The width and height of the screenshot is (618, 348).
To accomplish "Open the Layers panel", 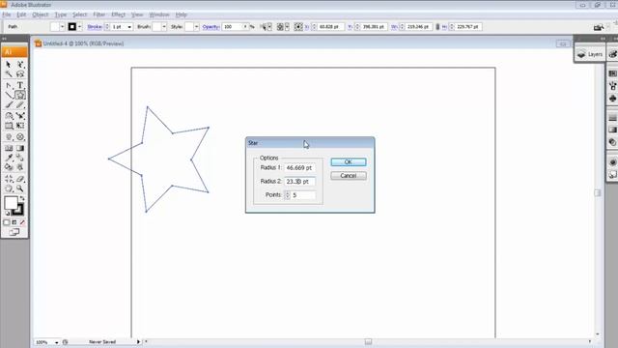I will [590, 54].
